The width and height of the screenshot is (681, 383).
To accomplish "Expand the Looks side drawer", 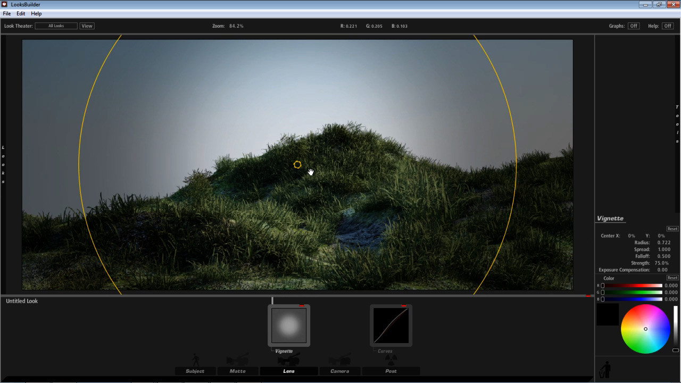I will (x=3, y=164).
